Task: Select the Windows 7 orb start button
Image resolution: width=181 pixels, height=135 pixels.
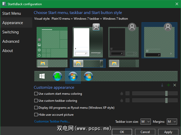Action: coord(73,76)
